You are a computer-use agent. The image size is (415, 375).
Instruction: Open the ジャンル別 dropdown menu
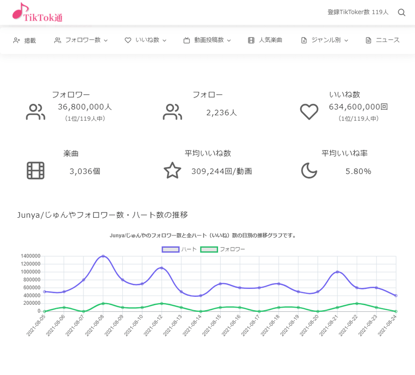coord(324,40)
